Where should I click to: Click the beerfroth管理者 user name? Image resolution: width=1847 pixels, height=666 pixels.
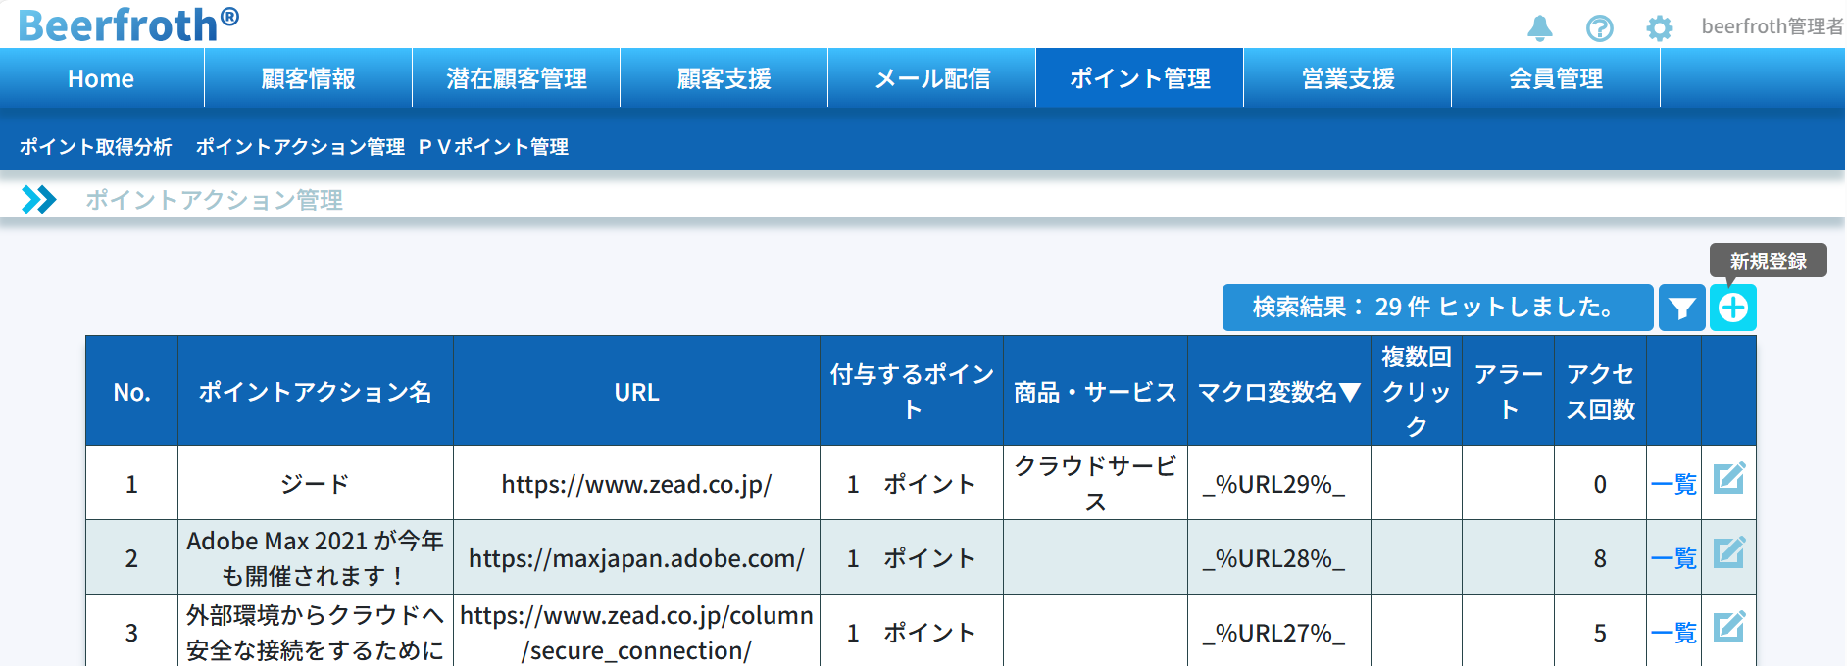click(x=1772, y=26)
